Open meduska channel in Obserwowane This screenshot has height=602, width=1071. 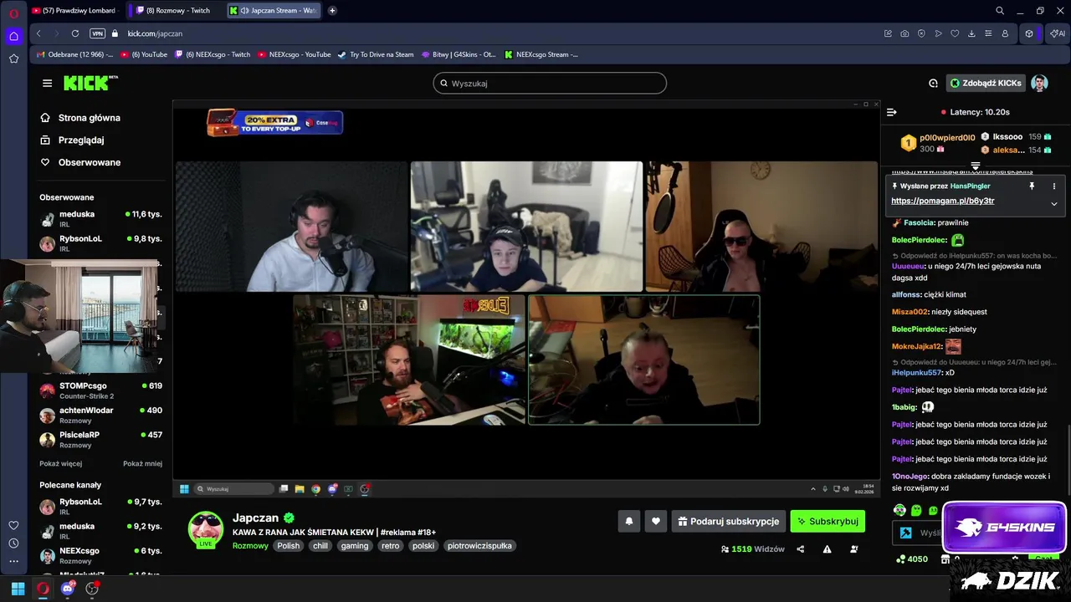pyautogui.click(x=100, y=219)
